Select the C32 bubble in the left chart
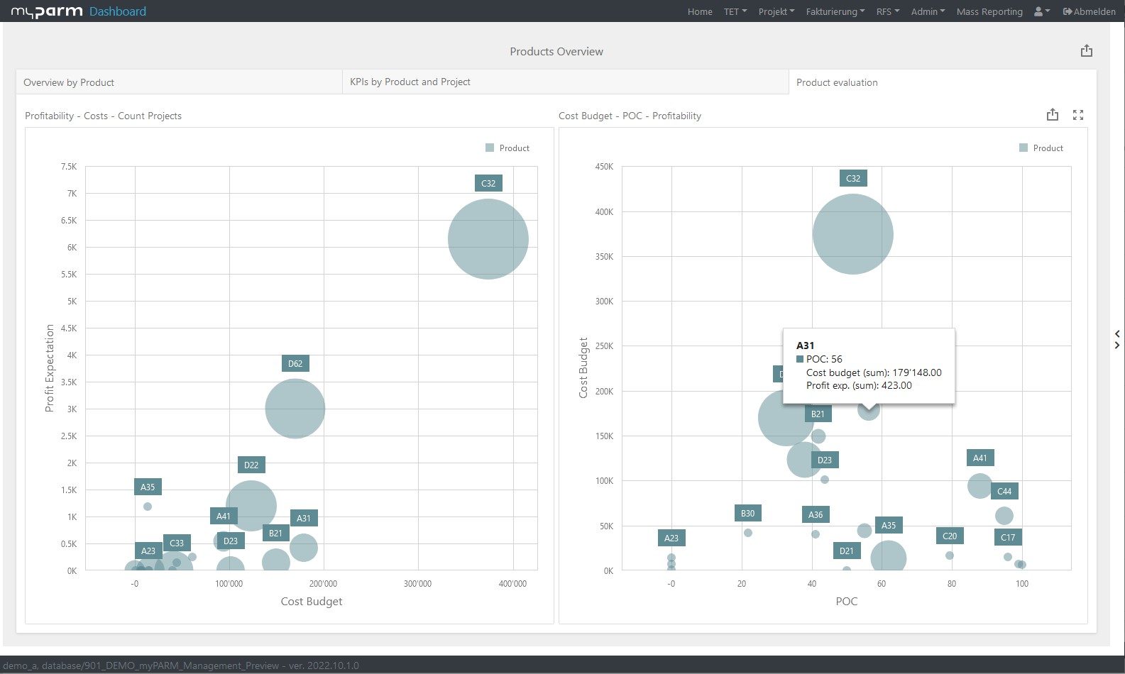 click(x=488, y=239)
